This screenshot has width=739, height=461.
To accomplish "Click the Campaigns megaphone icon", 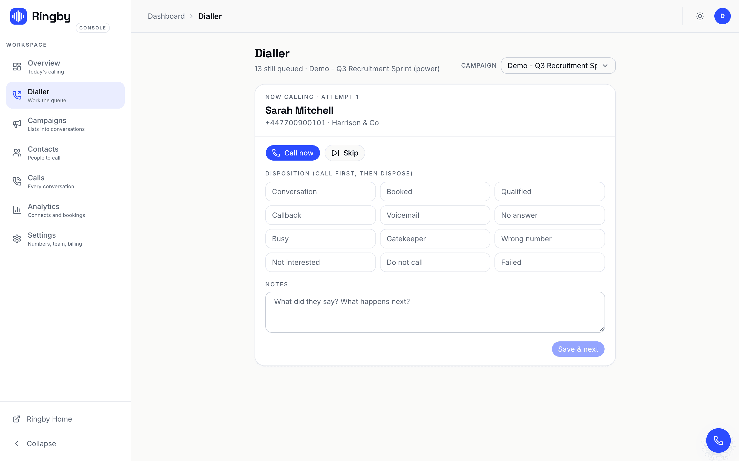I will [x=17, y=124].
